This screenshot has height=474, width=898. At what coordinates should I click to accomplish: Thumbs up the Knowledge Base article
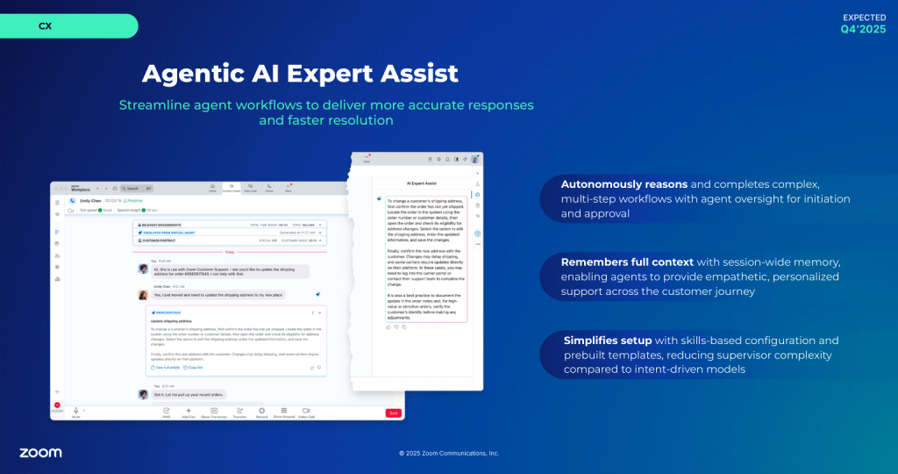coord(312,368)
